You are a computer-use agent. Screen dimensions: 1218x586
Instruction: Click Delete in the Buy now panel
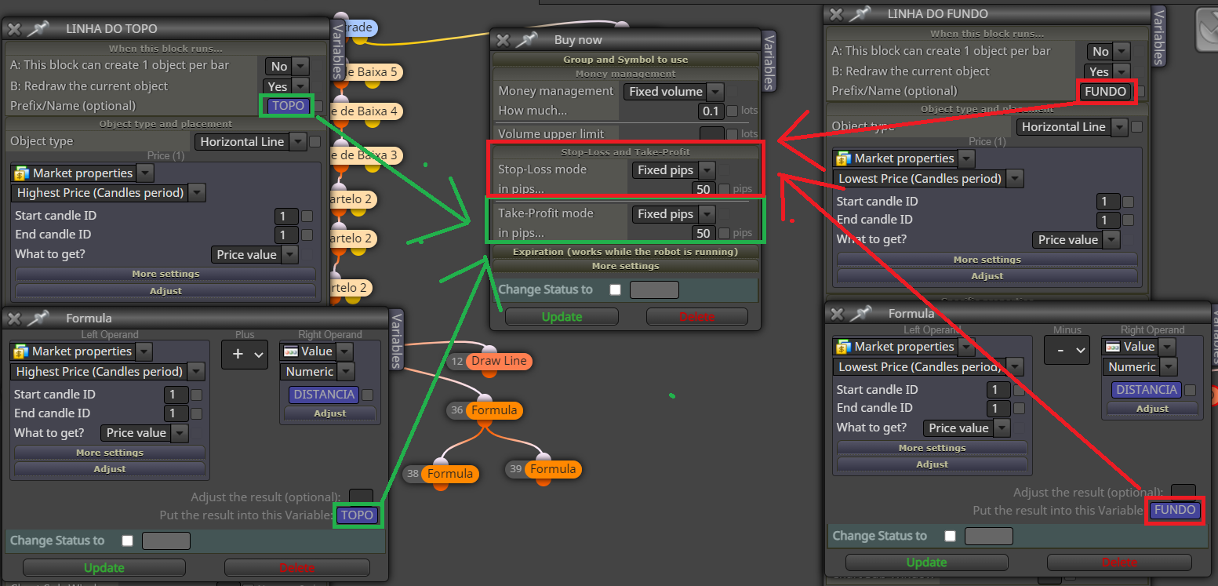(x=697, y=317)
